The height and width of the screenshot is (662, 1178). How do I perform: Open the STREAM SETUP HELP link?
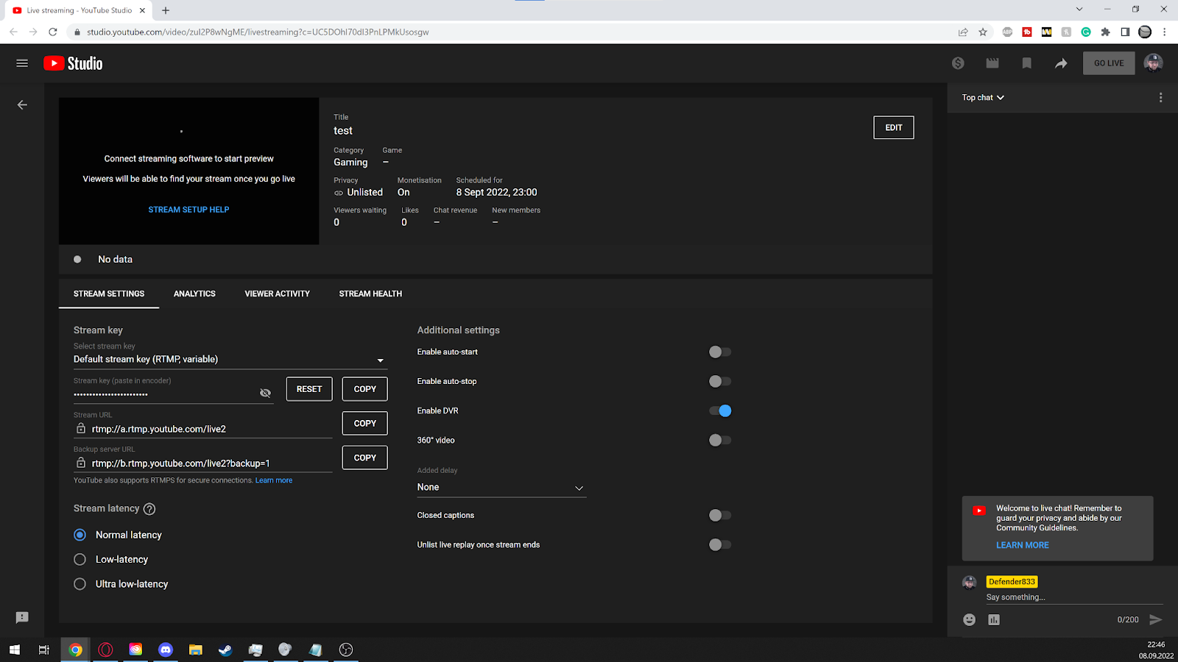tap(188, 210)
